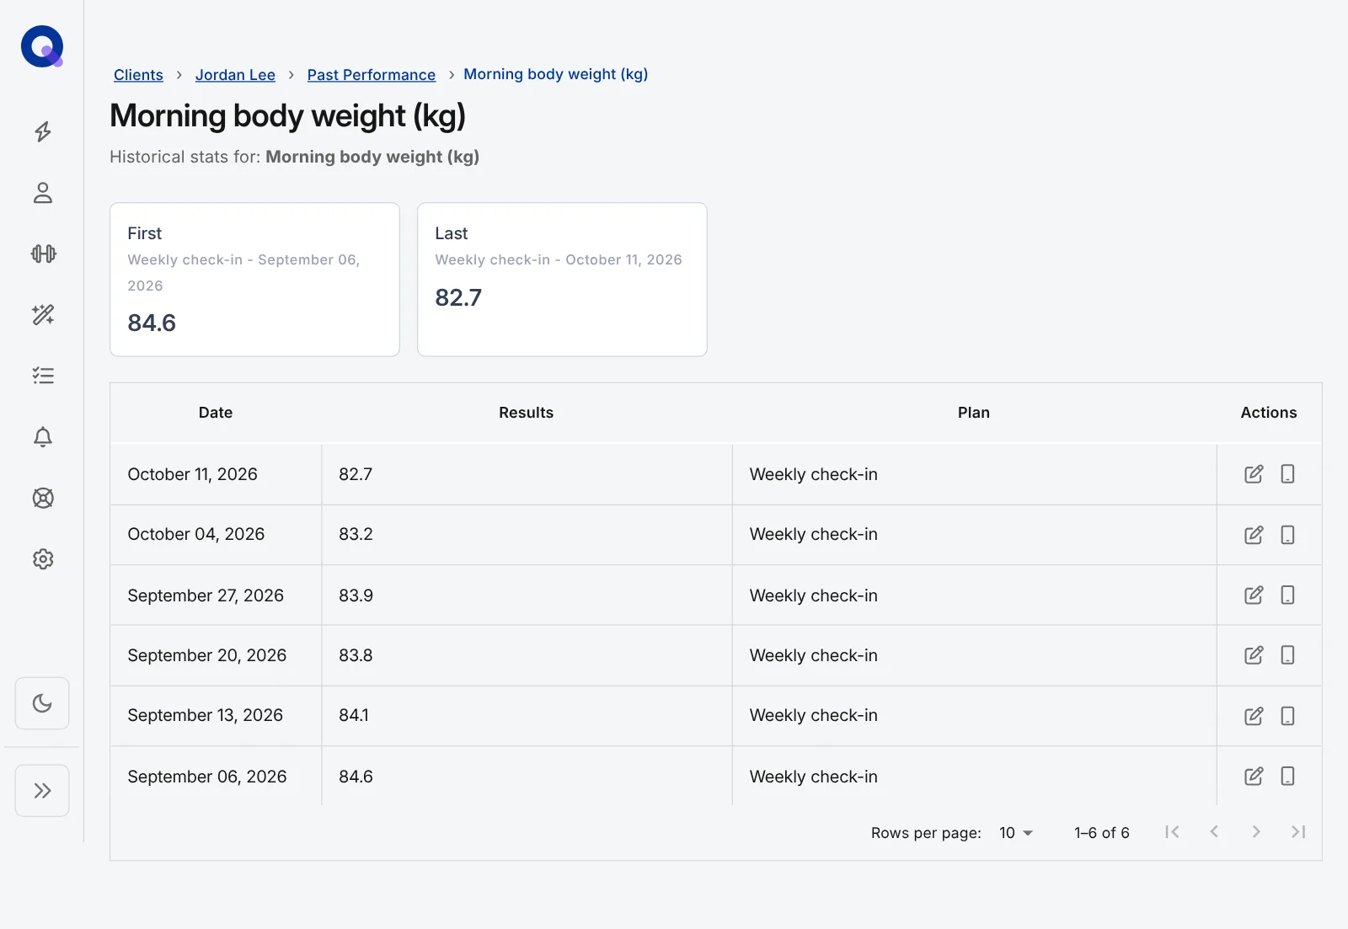Click the Plan column header

[x=974, y=413]
